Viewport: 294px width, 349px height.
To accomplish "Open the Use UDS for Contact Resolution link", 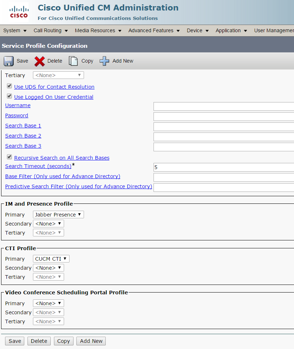I will pos(54,87).
